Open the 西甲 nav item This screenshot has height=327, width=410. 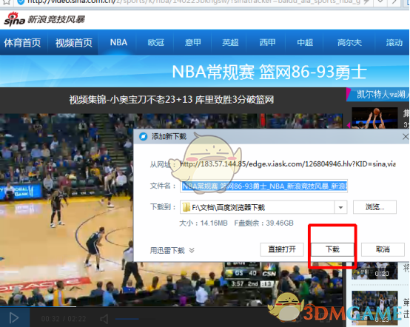click(x=267, y=42)
